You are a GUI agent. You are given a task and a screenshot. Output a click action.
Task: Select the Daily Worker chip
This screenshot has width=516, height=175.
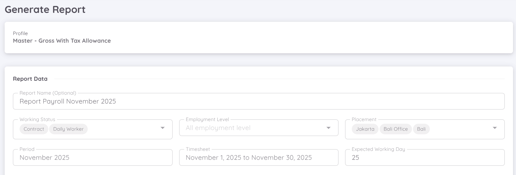68,129
